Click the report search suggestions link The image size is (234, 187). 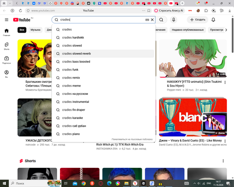[x=132, y=139]
